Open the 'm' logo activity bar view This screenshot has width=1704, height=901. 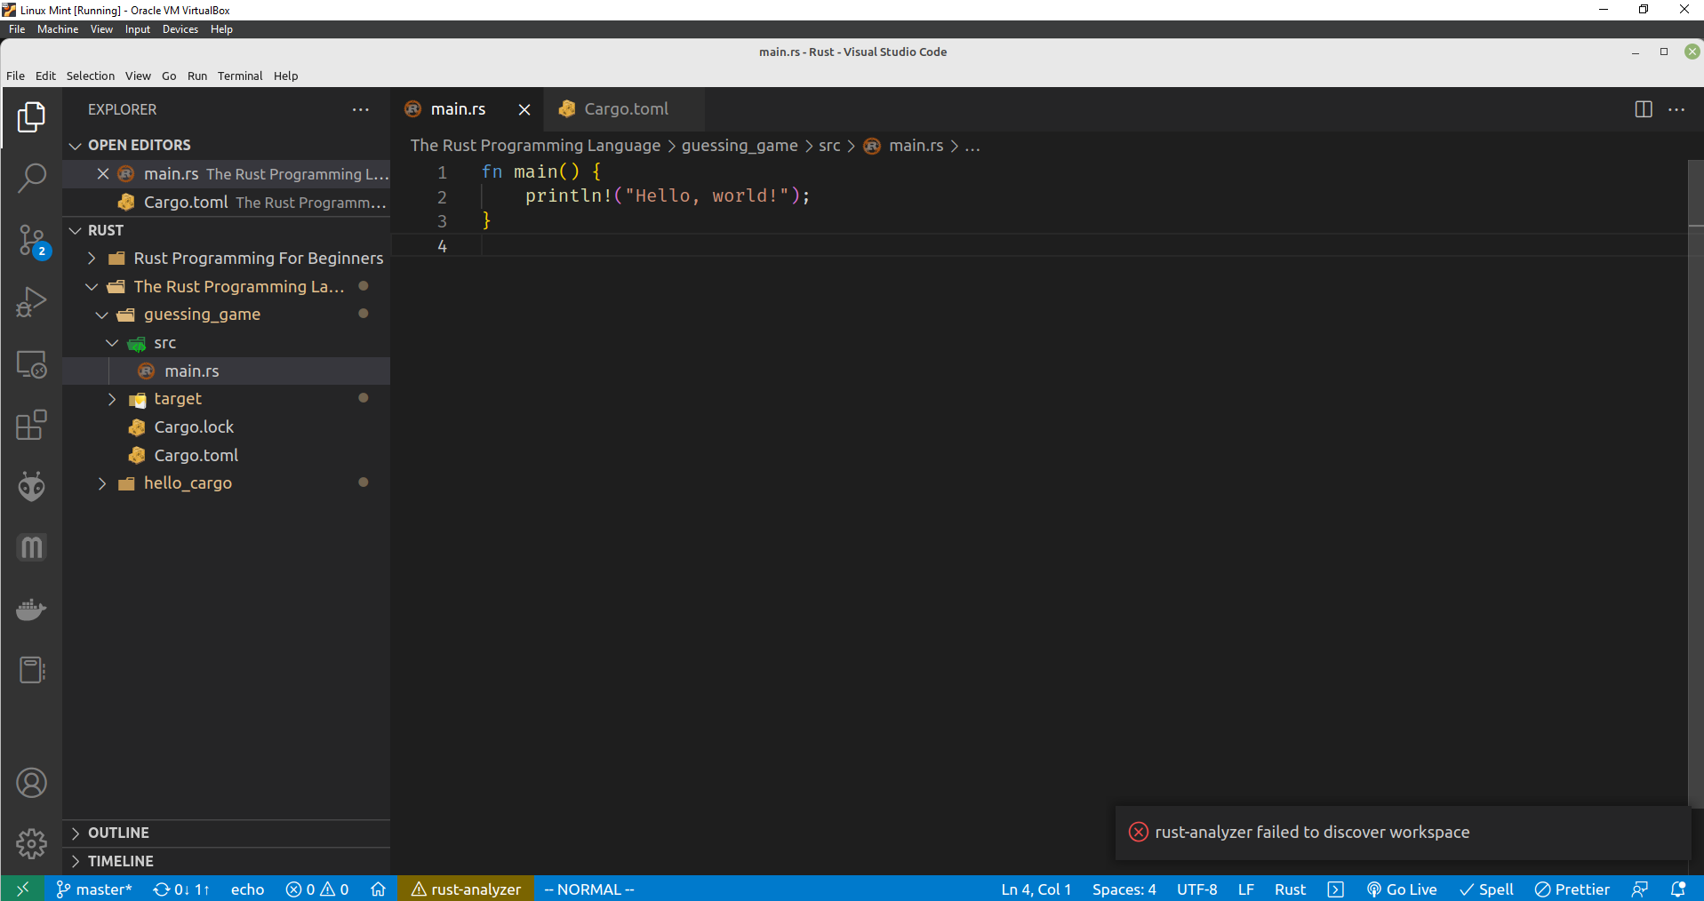coord(31,547)
